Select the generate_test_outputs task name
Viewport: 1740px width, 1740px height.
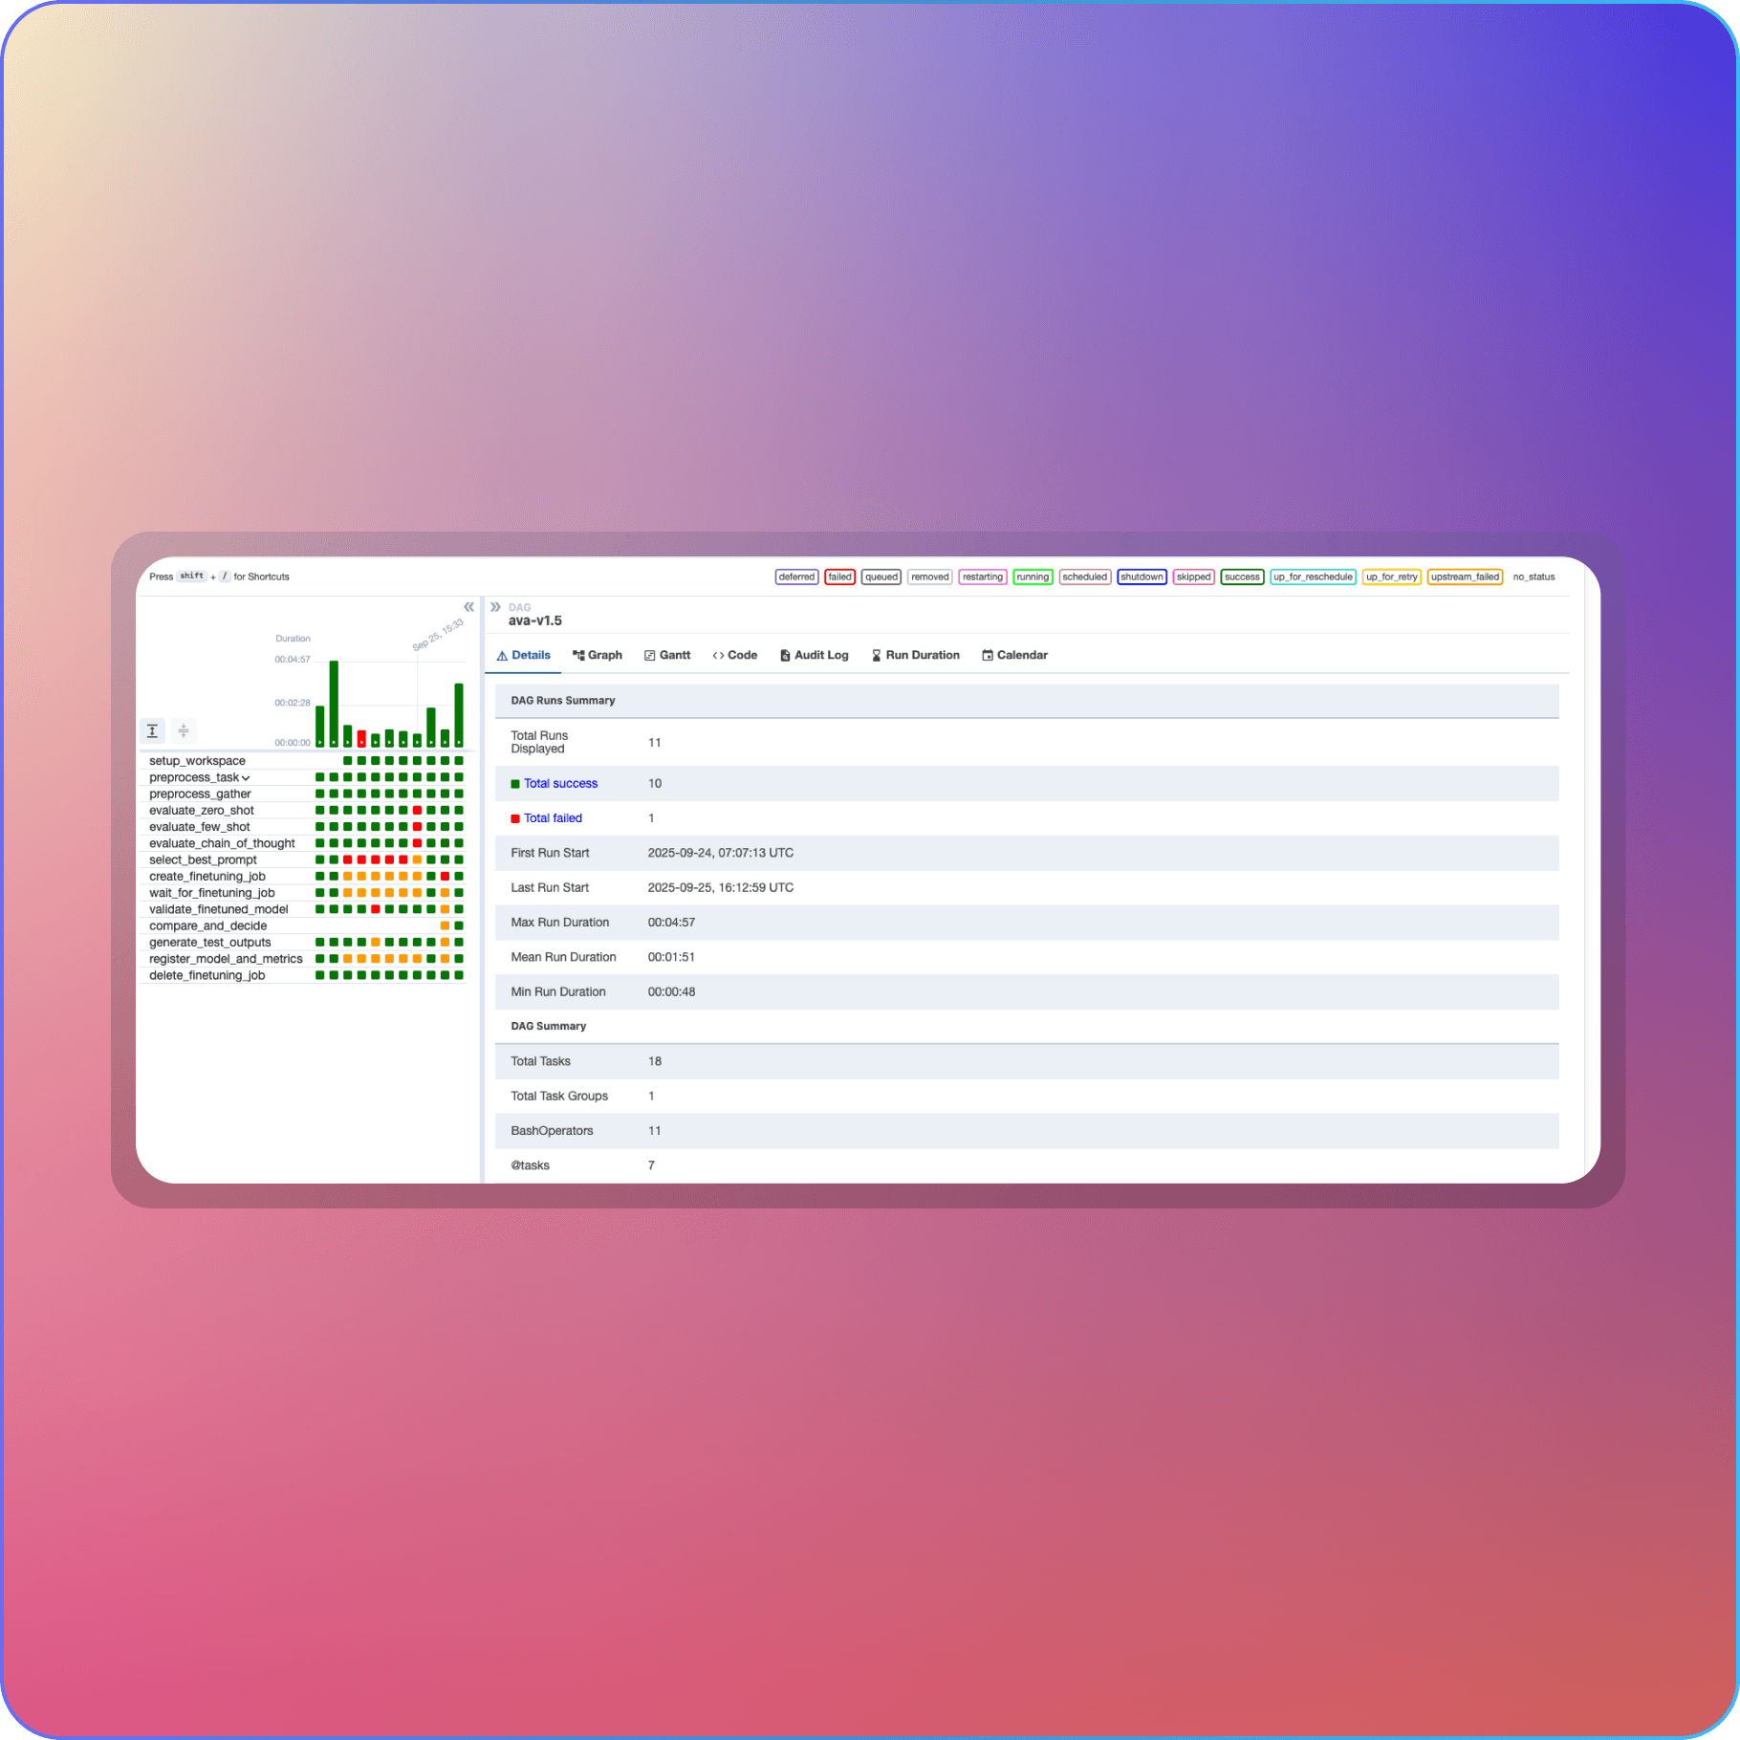(x=210, y=943)
